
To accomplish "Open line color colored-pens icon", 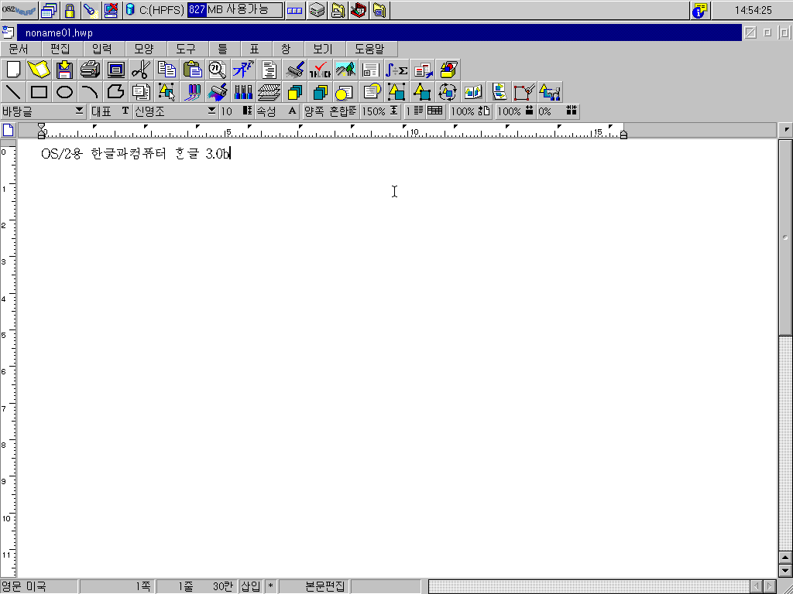I will click(x=192, y=92).
